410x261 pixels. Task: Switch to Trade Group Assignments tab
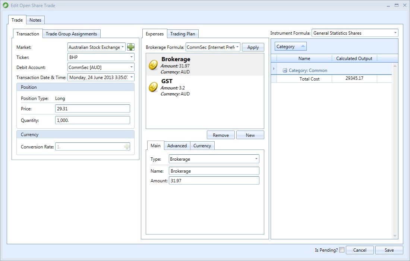(72, 34)
